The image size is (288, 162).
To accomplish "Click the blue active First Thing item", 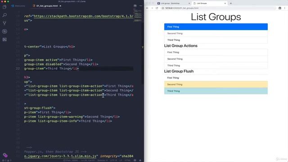I will point(216,27).
